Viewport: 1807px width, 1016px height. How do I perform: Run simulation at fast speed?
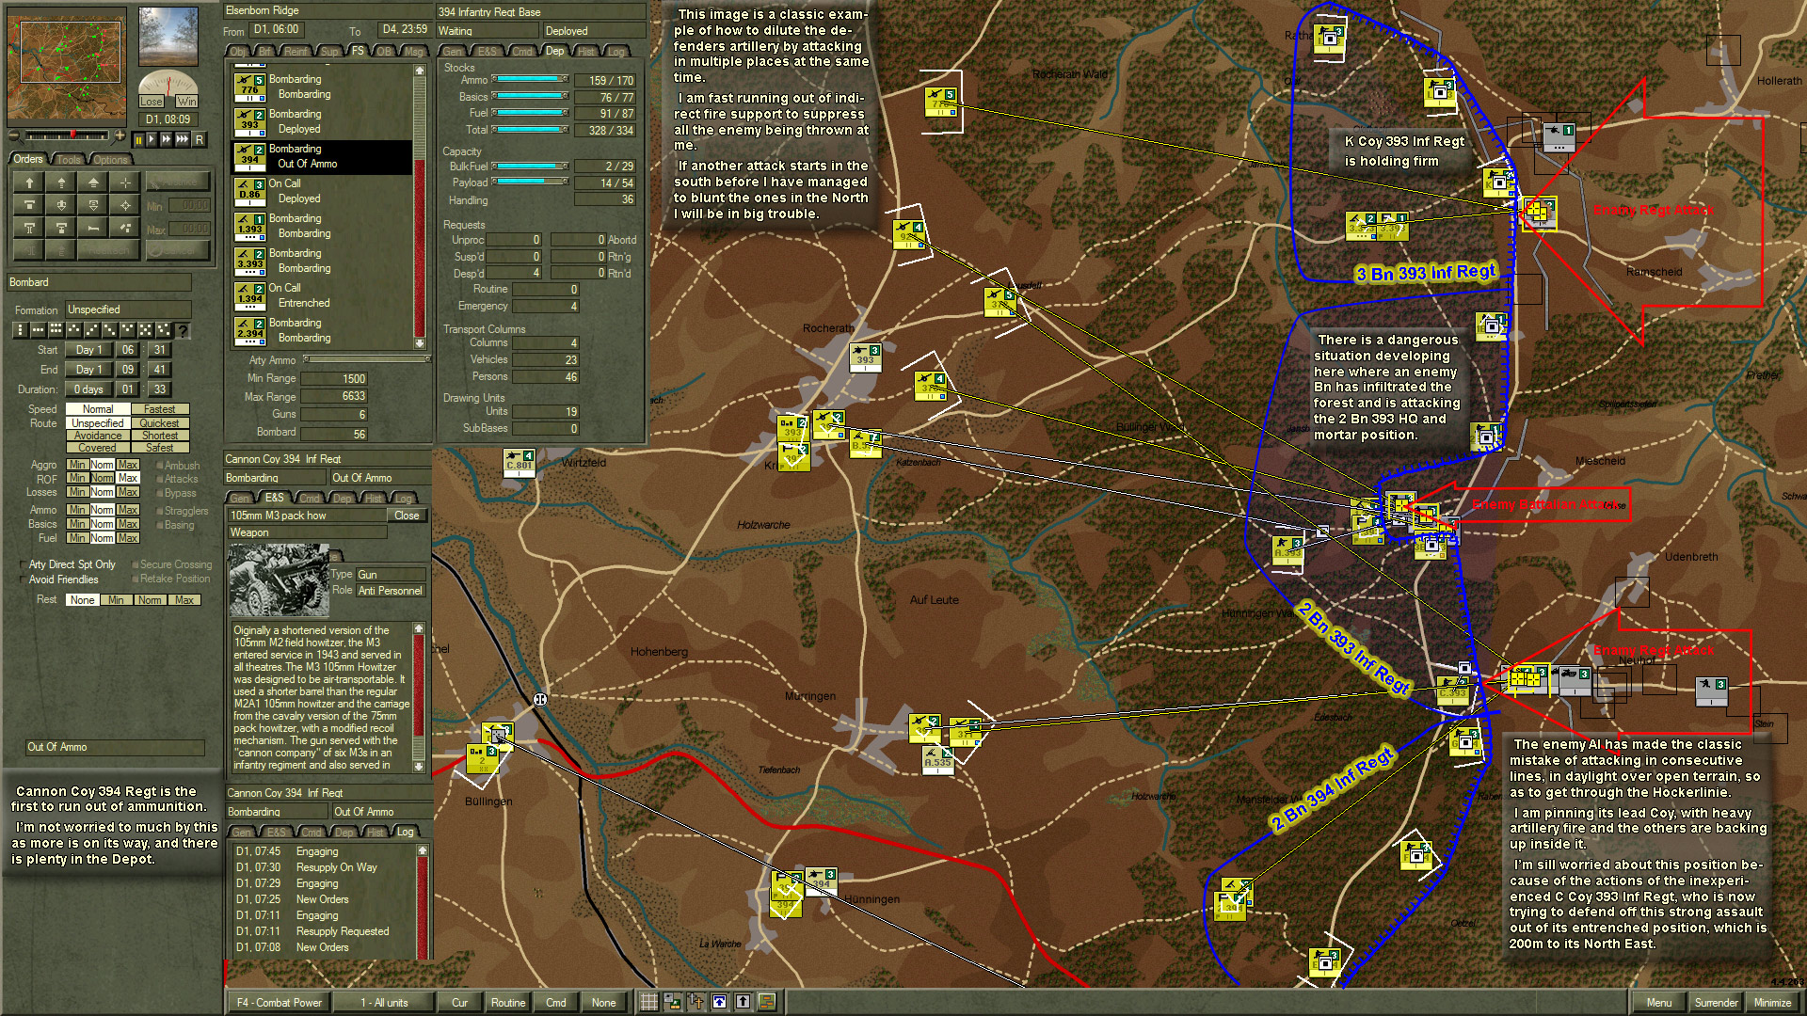pyautogui.click(x=167, y=139)
